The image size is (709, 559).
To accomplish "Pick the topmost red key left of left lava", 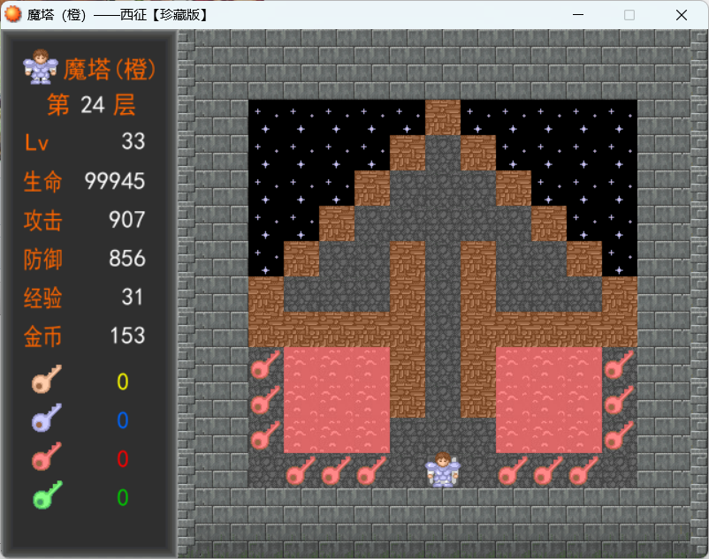I will point(265,365).
